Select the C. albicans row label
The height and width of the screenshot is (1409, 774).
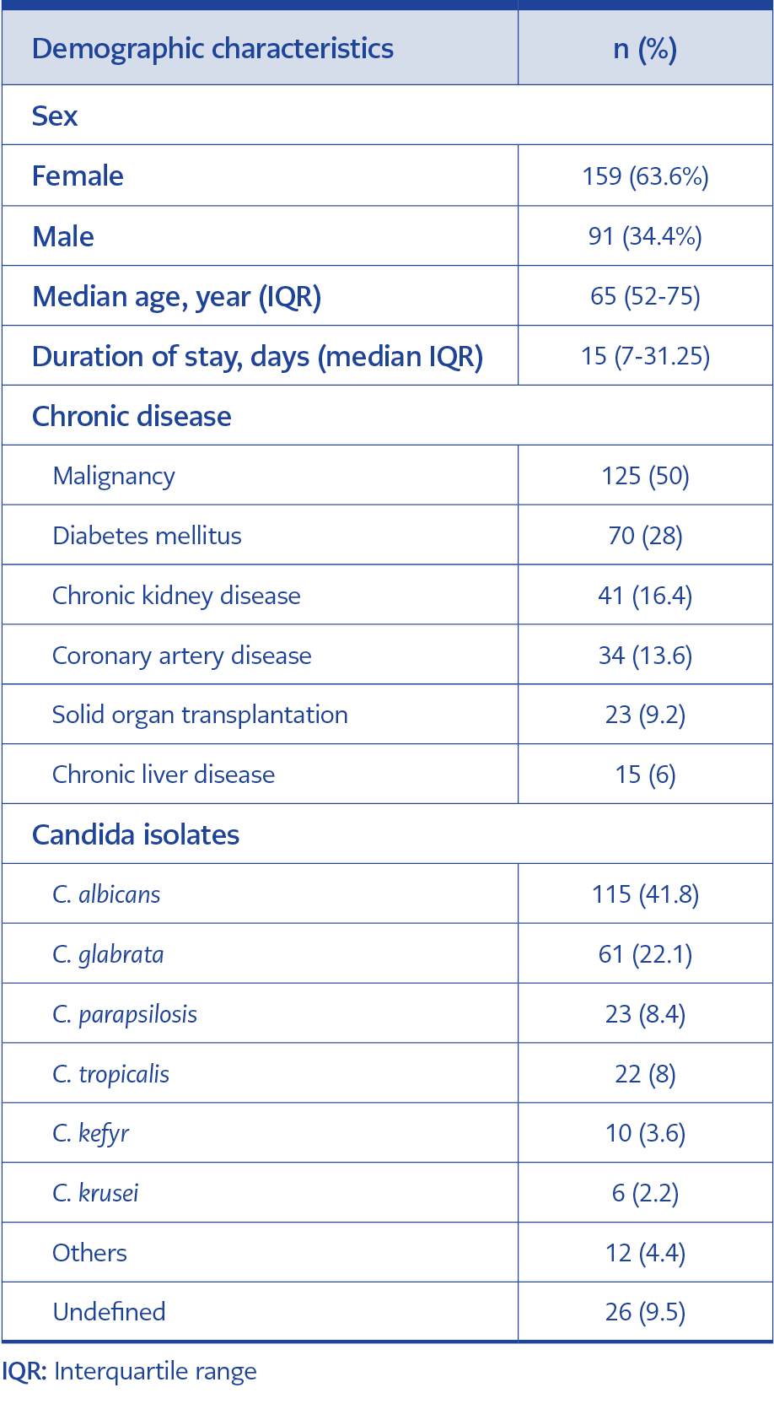tap(106, 894)
